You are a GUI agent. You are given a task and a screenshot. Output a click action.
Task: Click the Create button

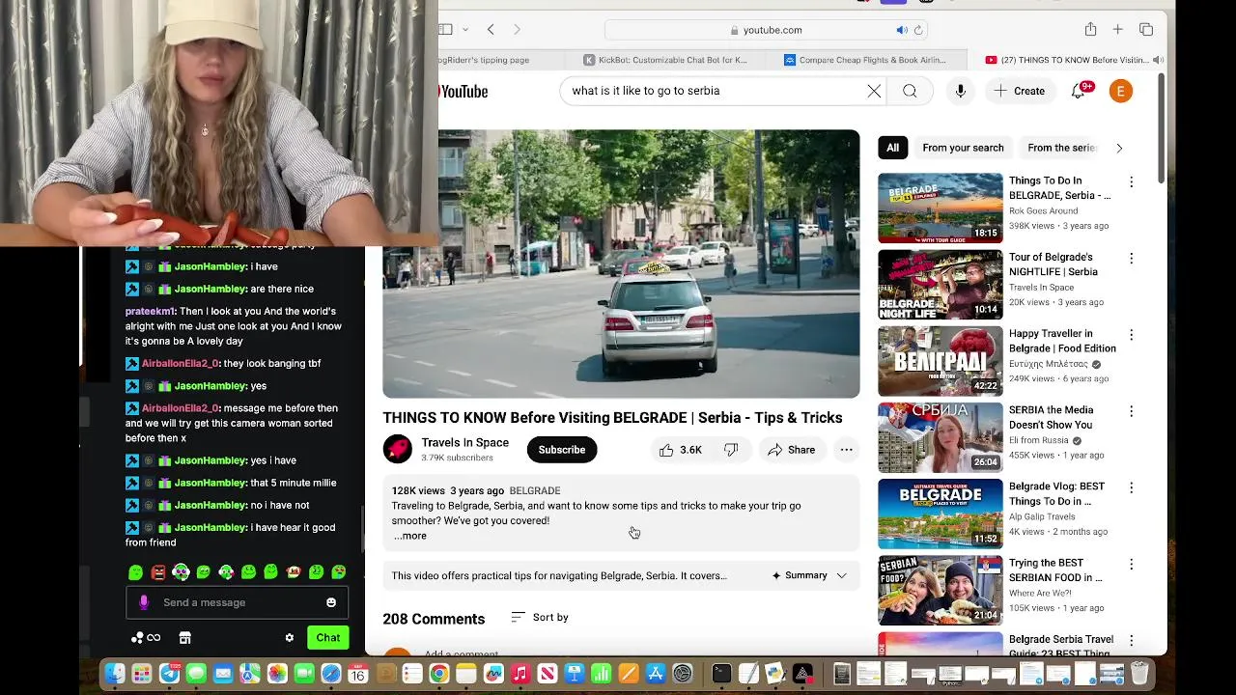click(x=1020, y=91)
